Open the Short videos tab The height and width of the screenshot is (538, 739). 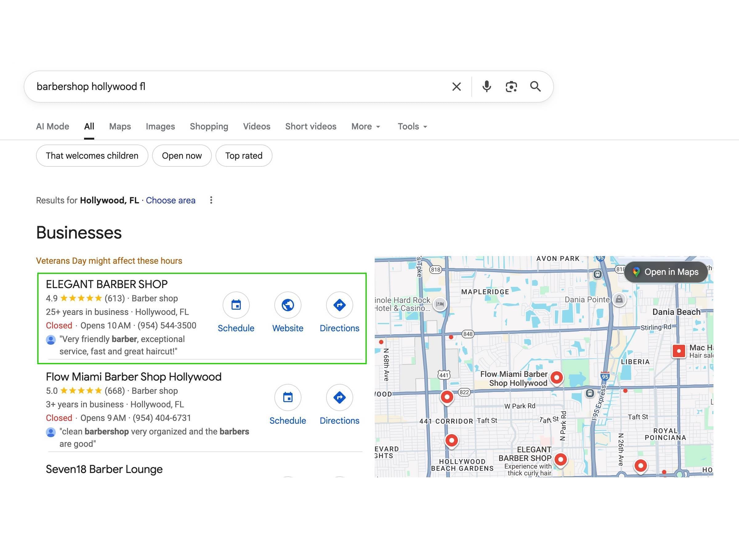311,127
